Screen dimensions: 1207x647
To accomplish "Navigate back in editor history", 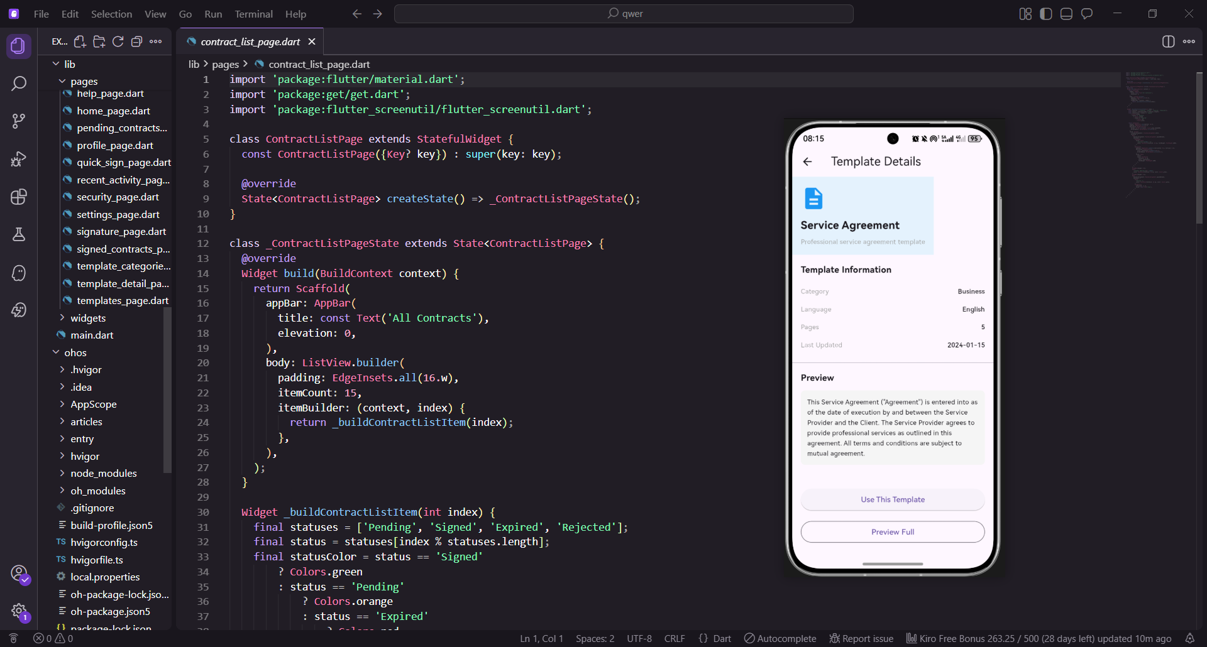I will pos(356,14).
